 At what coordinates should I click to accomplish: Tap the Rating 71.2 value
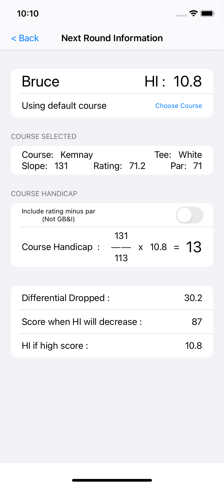pyautogui.click(x=120, y=166)
